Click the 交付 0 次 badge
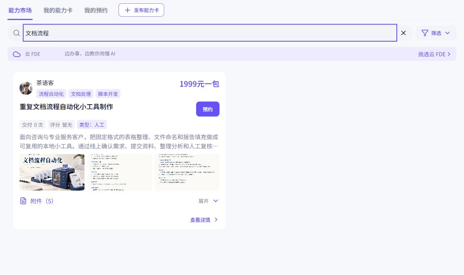This screenshot has width=464, height=275. click(33, 125)
